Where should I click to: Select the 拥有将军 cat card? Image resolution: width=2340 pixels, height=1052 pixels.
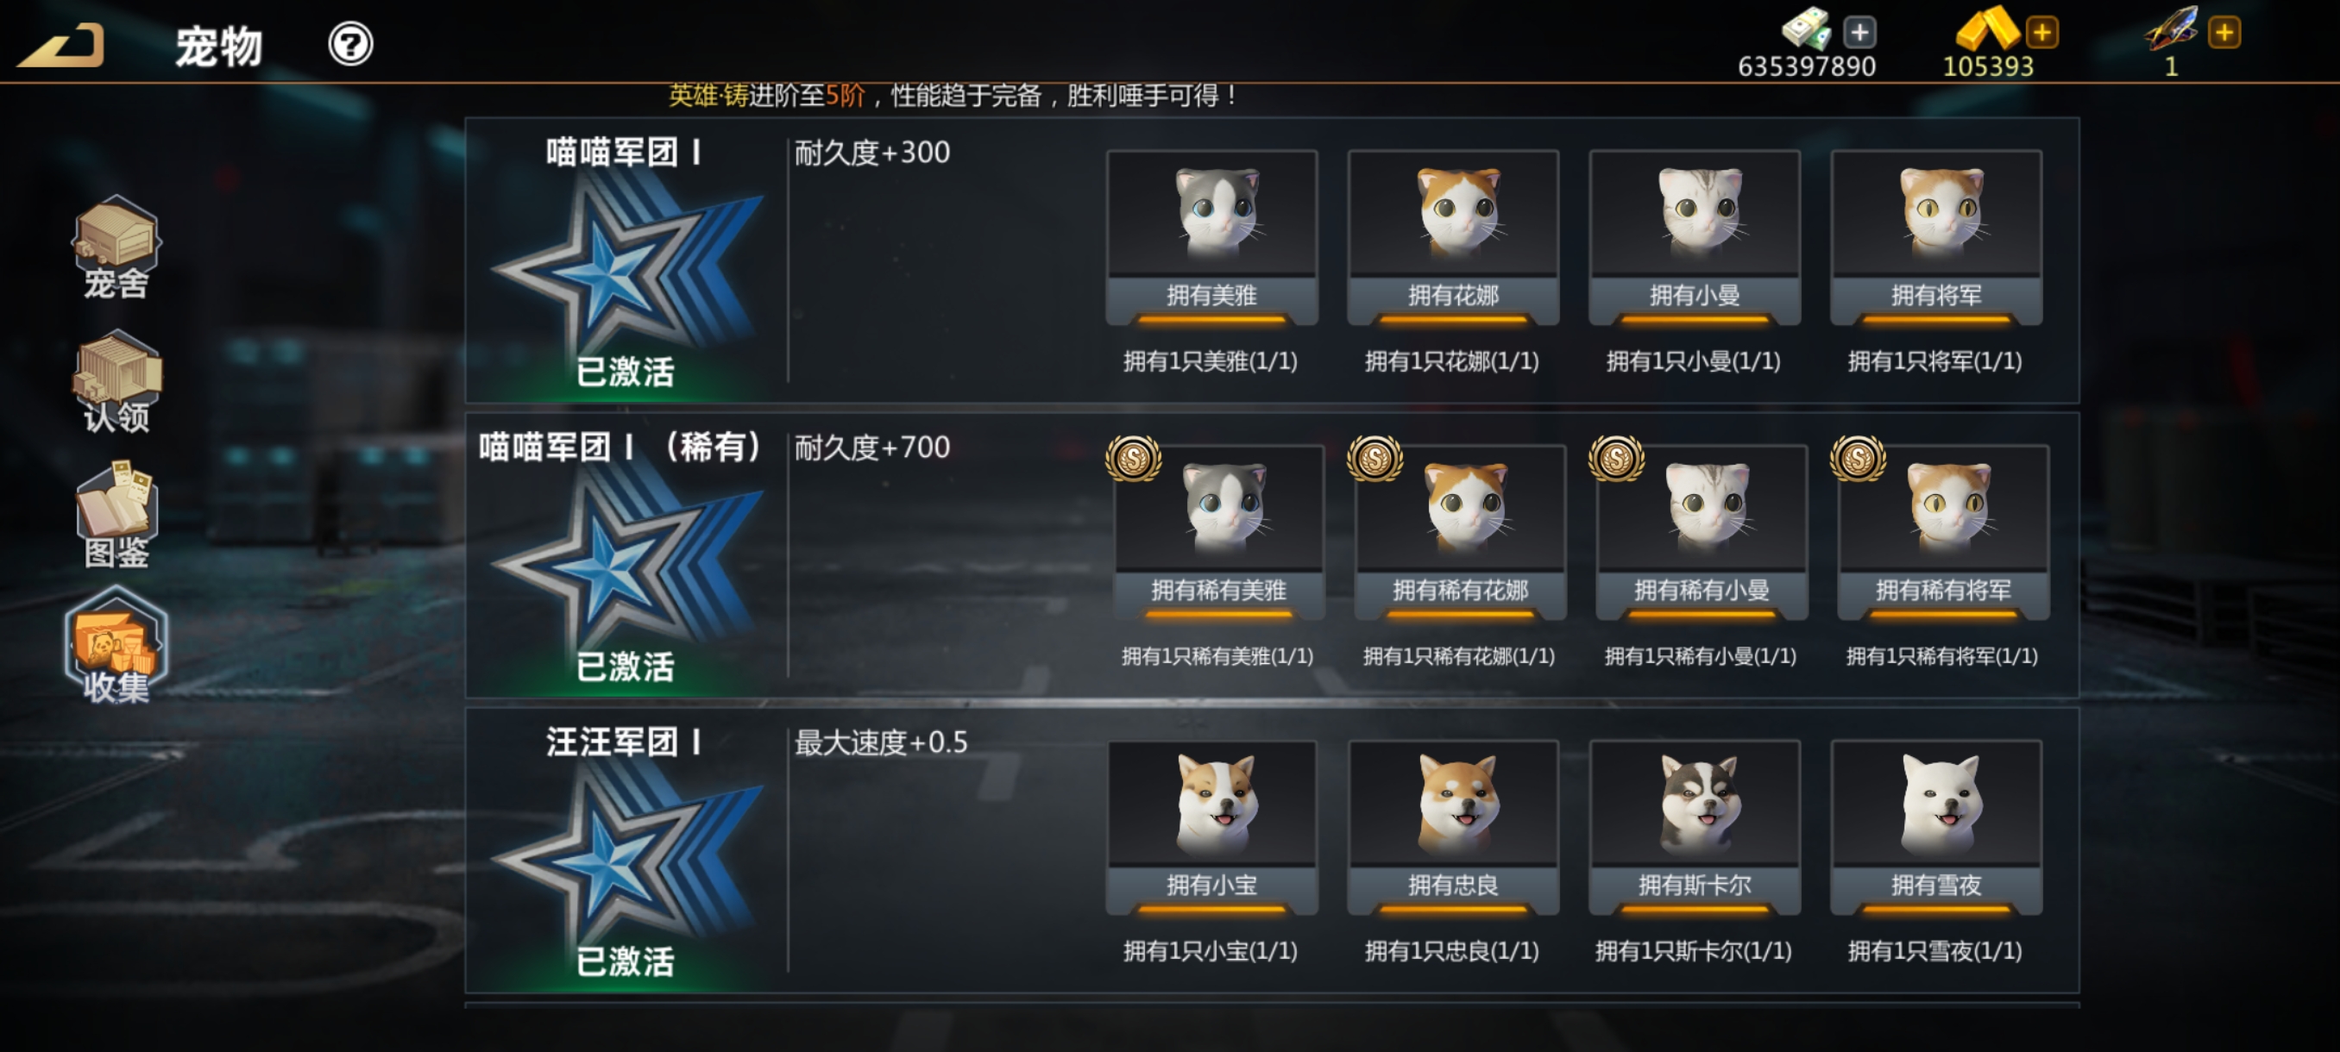pos(1936,238)
